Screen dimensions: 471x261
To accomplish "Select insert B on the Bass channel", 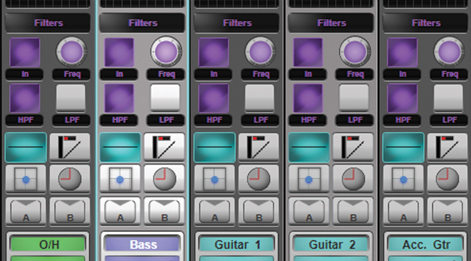I will (x=164, y=211).
